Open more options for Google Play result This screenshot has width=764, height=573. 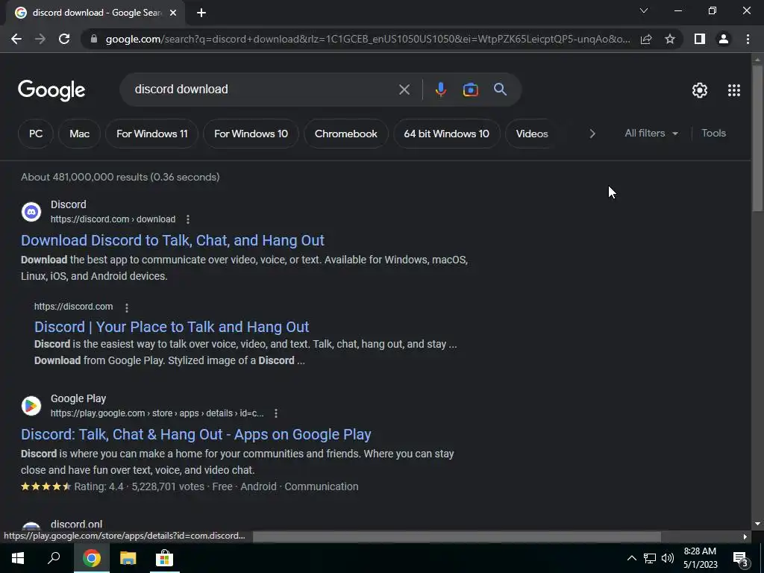(x=276, y=413)
